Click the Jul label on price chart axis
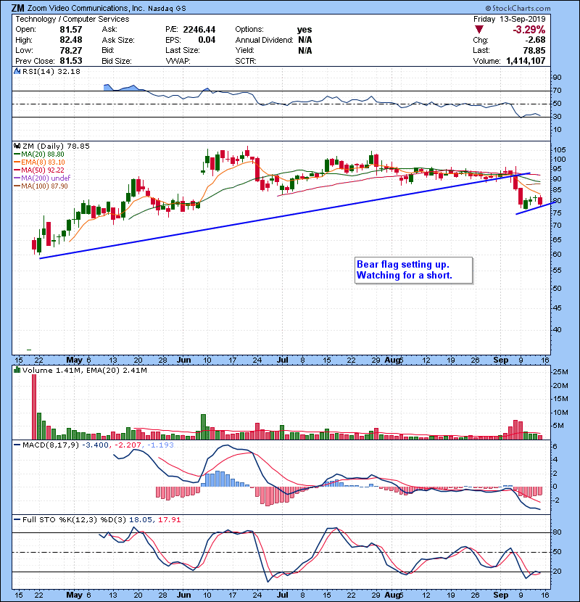 tap(283, 360)
